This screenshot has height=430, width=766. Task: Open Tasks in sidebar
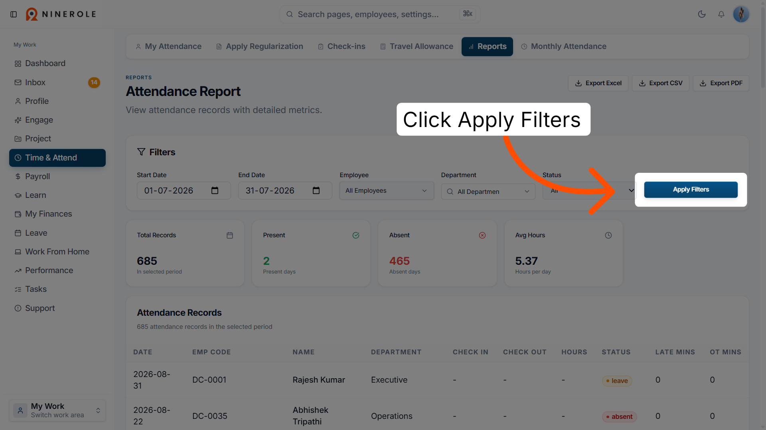tap(57, 289)
